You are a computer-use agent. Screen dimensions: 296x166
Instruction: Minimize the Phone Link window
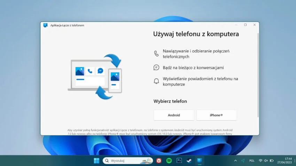point(236,25)
